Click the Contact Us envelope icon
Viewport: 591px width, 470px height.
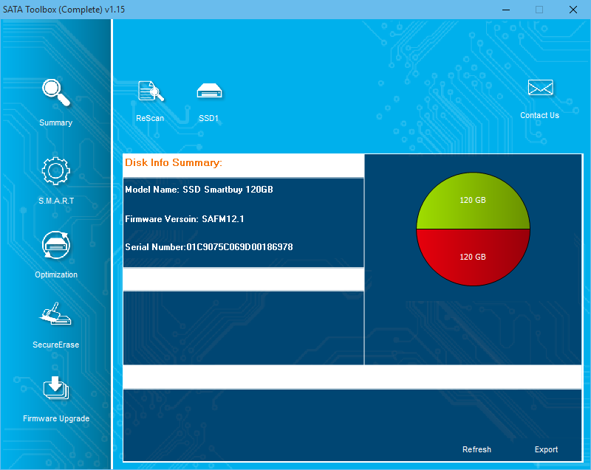(x=540, y=87)
